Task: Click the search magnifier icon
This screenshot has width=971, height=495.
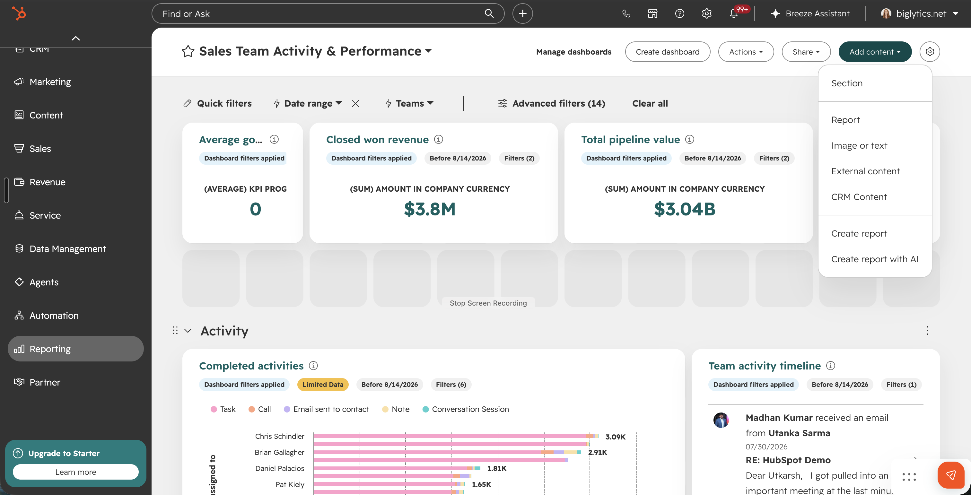Action: pos(489,13)
